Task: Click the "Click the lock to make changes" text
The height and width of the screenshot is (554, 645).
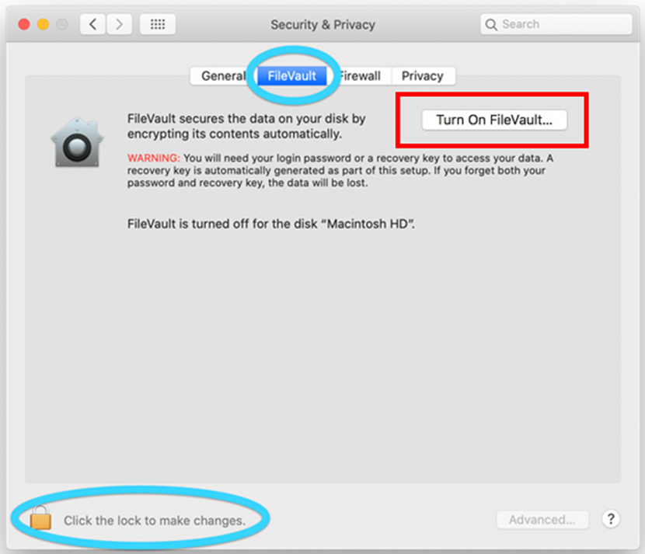Action: pos(155,521)
